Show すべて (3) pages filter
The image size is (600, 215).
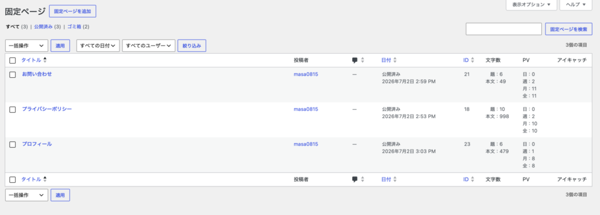16,27
